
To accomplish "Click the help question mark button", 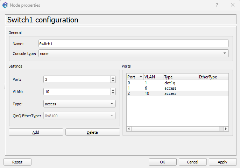I will 217,5.
